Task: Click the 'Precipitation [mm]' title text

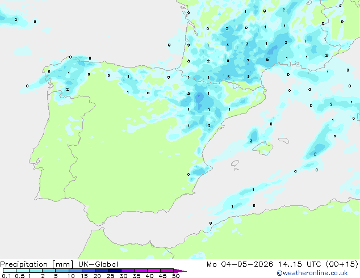Action: point(37,264)
